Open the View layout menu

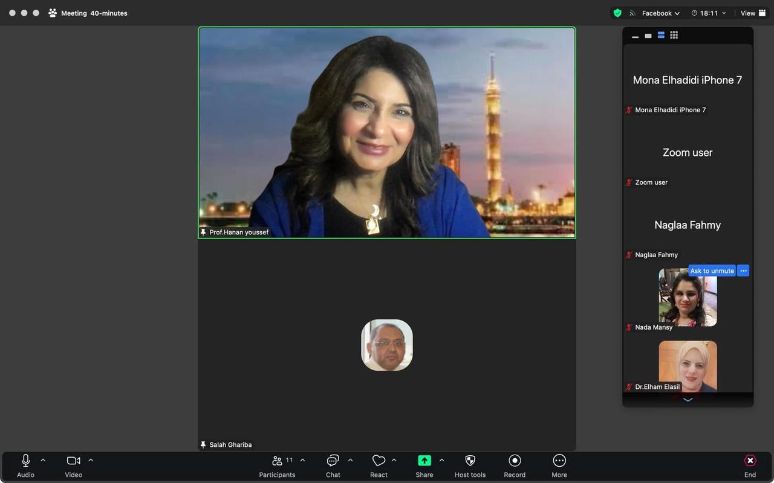pyautogui.click(x=753, y=13)
